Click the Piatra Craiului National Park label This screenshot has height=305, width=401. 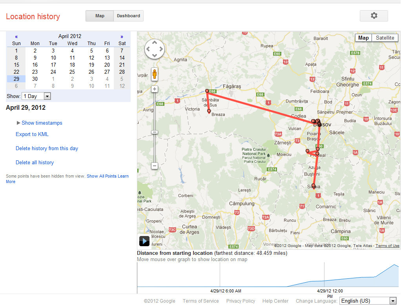coord(254,155)
